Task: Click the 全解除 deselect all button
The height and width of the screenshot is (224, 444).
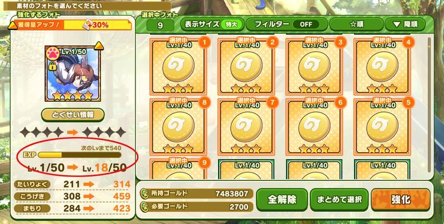Action: pyautogui.click(x=282, y=200)
